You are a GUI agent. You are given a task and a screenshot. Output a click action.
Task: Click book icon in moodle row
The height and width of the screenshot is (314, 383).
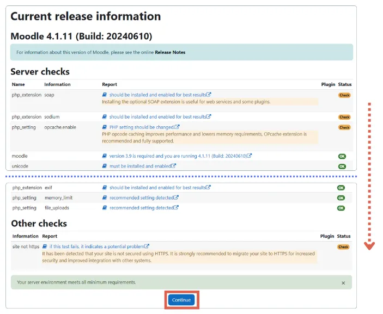(105, 156)
